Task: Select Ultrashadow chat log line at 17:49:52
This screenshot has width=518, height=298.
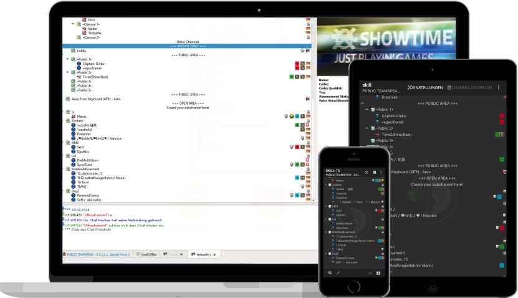Action: coord(113,225)
